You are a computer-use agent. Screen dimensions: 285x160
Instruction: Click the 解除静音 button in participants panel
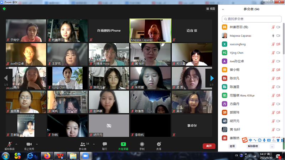pyautogui.click(x=253, y=146)
